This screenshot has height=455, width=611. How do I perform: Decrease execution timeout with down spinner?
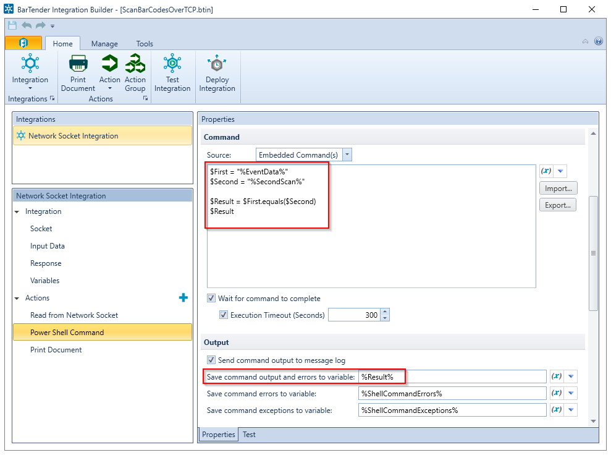[x=385, y=318]
